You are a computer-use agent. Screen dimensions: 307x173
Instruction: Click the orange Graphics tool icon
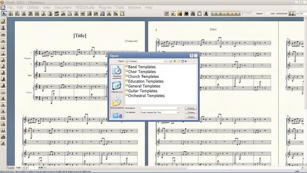[180, 13]
